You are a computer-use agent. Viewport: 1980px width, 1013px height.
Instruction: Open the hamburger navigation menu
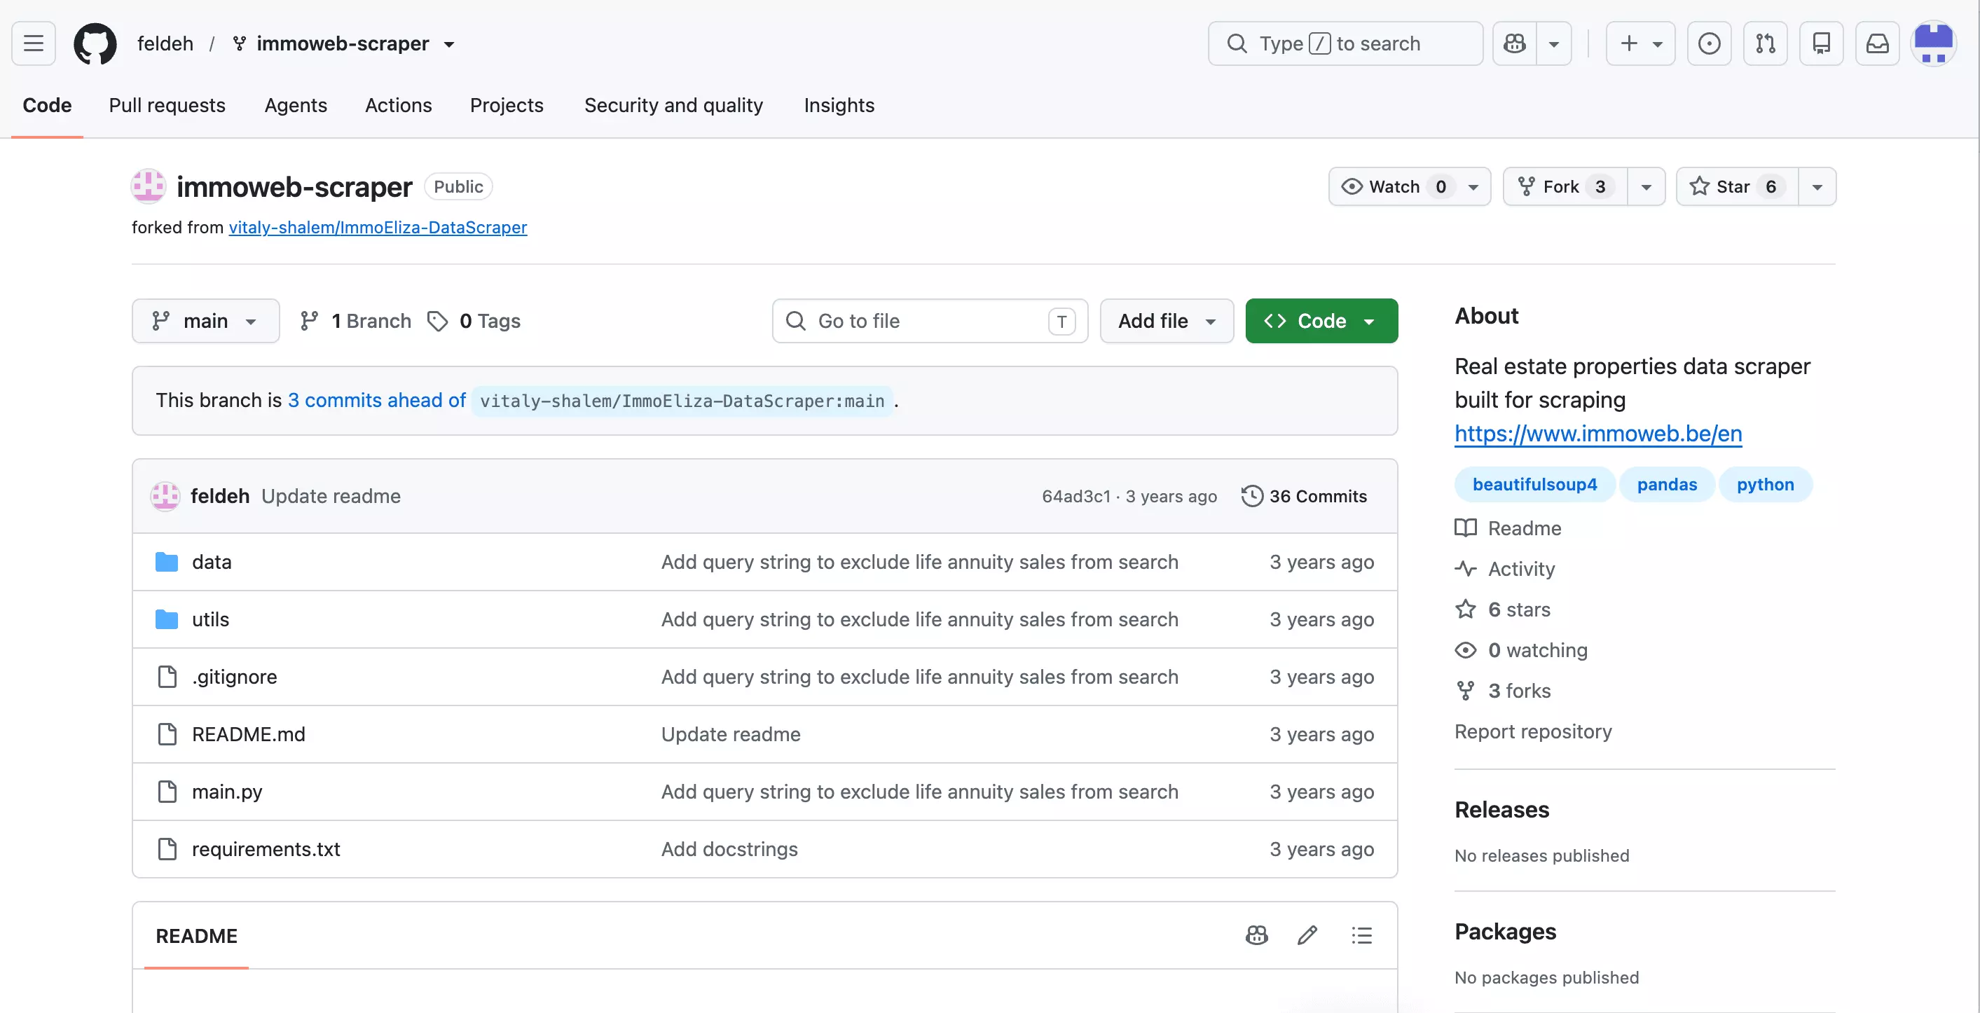point(33,44)
